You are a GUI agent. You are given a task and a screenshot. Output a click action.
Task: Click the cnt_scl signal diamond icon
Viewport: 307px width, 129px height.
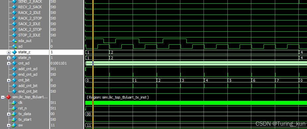coord(14,63)
